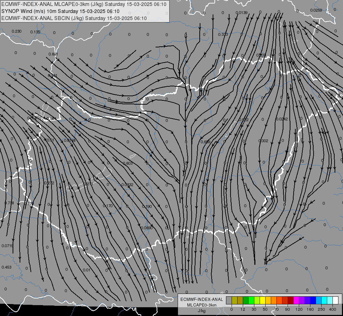343x316 pixels.
Task: Click the pure yellow legend swatch
Action: [x=263, y=301]
